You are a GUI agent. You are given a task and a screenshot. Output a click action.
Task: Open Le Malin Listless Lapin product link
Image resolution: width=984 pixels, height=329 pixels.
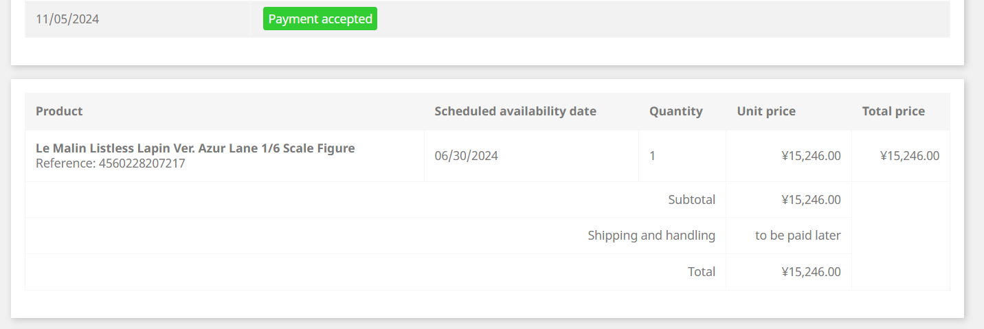coord(195,148)
